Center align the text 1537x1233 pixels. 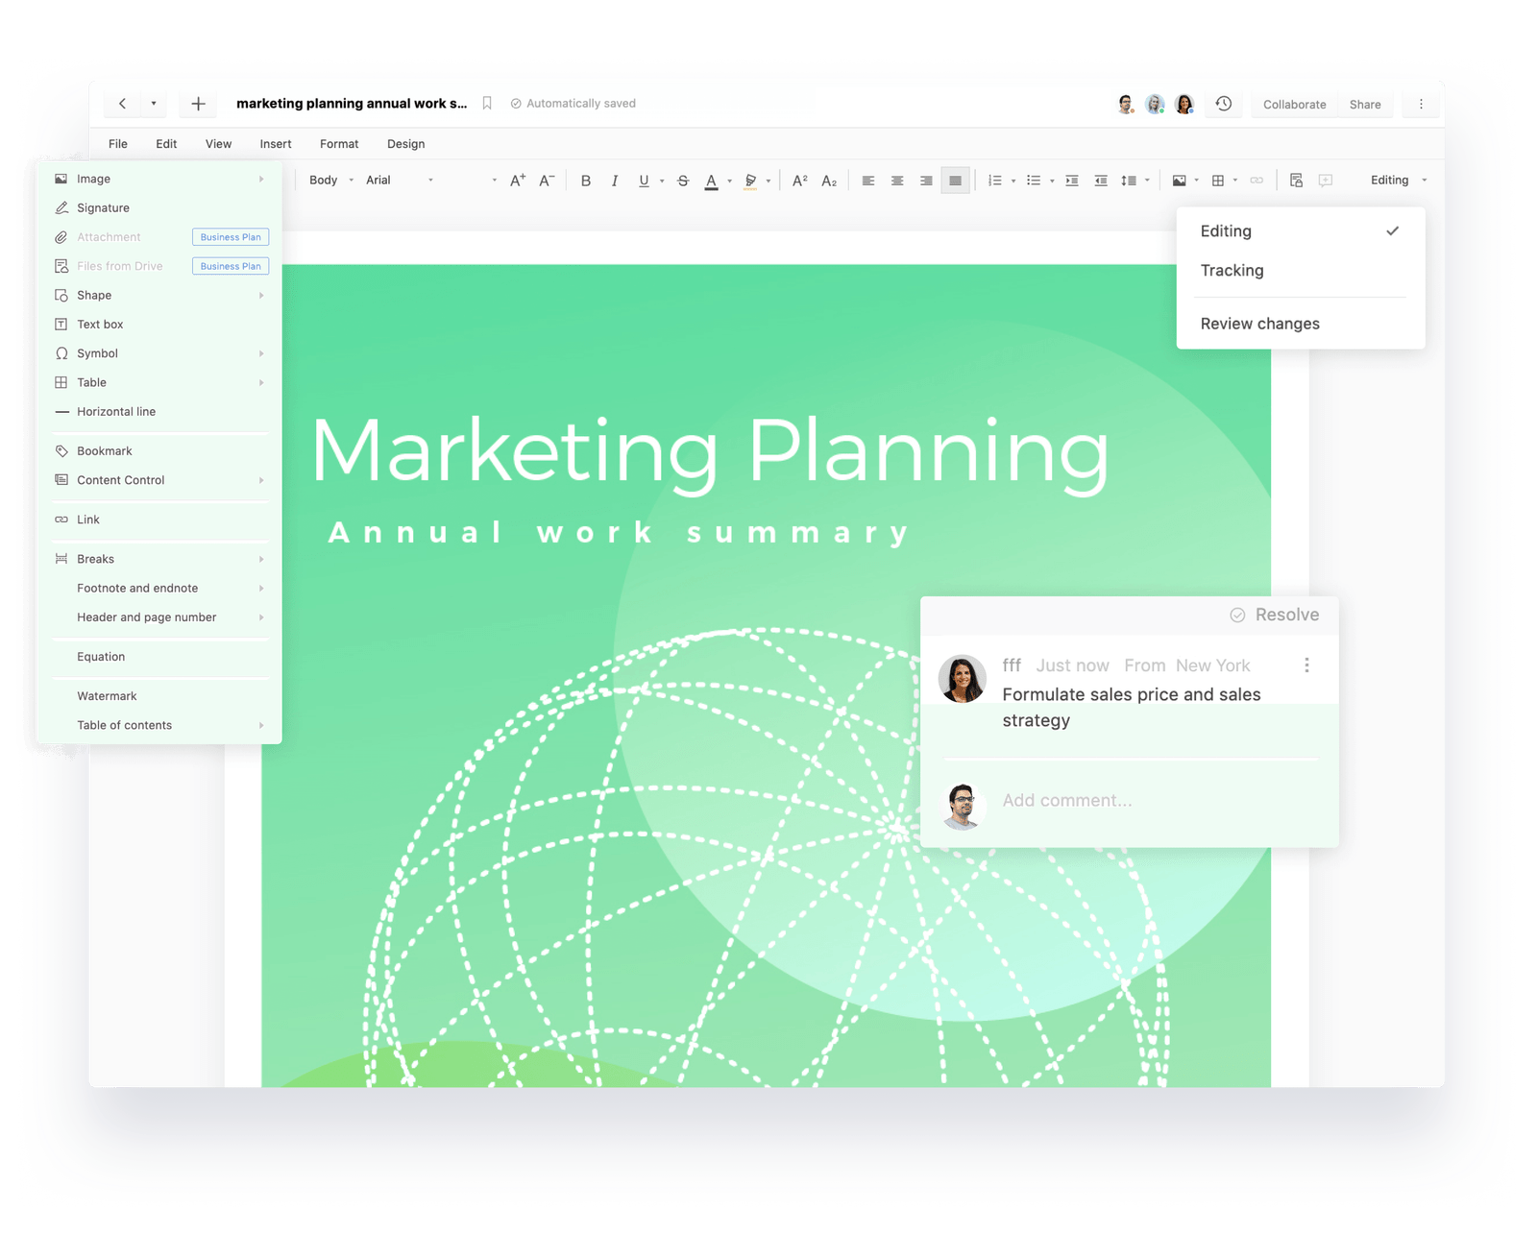(x=897, y=181)
